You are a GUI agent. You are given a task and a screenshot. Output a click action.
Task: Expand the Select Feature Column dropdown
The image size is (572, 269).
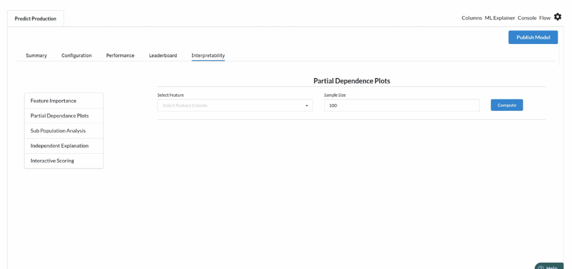[235, 106]
